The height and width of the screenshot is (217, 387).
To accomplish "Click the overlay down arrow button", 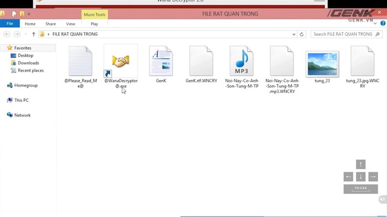I will (360, 176).
